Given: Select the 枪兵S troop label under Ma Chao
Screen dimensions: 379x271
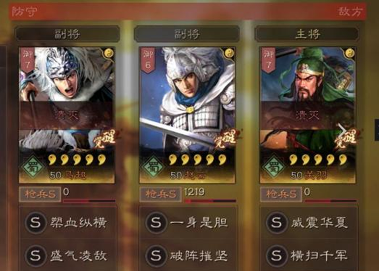Looking at the screenshot, I should coord(40,194).
